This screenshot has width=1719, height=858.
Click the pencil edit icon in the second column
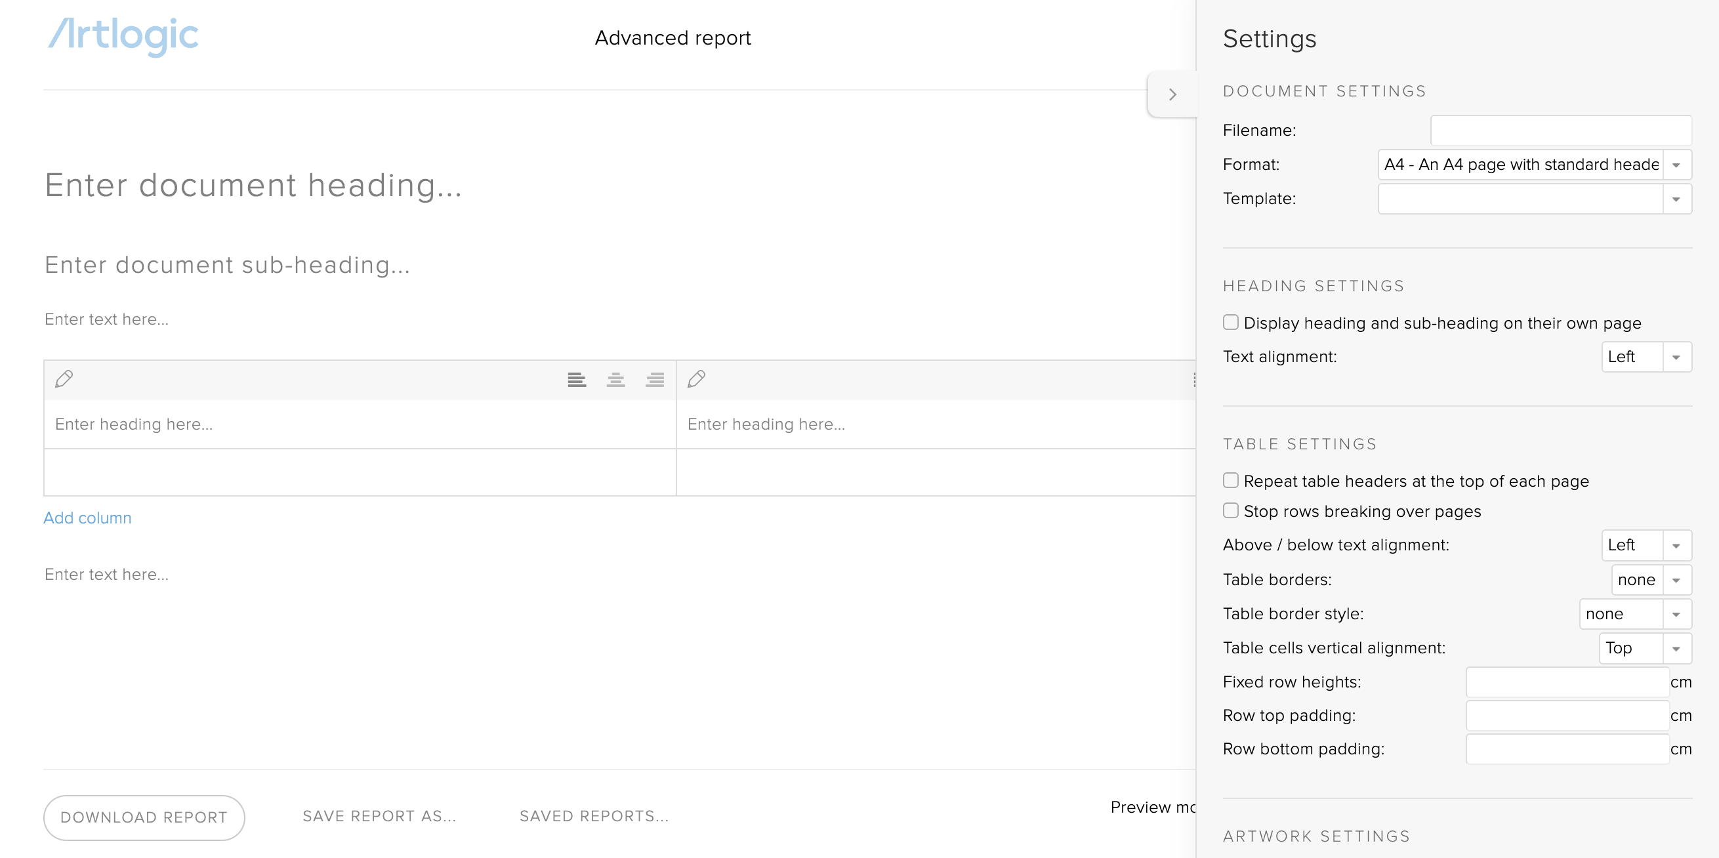click(696, 379)
